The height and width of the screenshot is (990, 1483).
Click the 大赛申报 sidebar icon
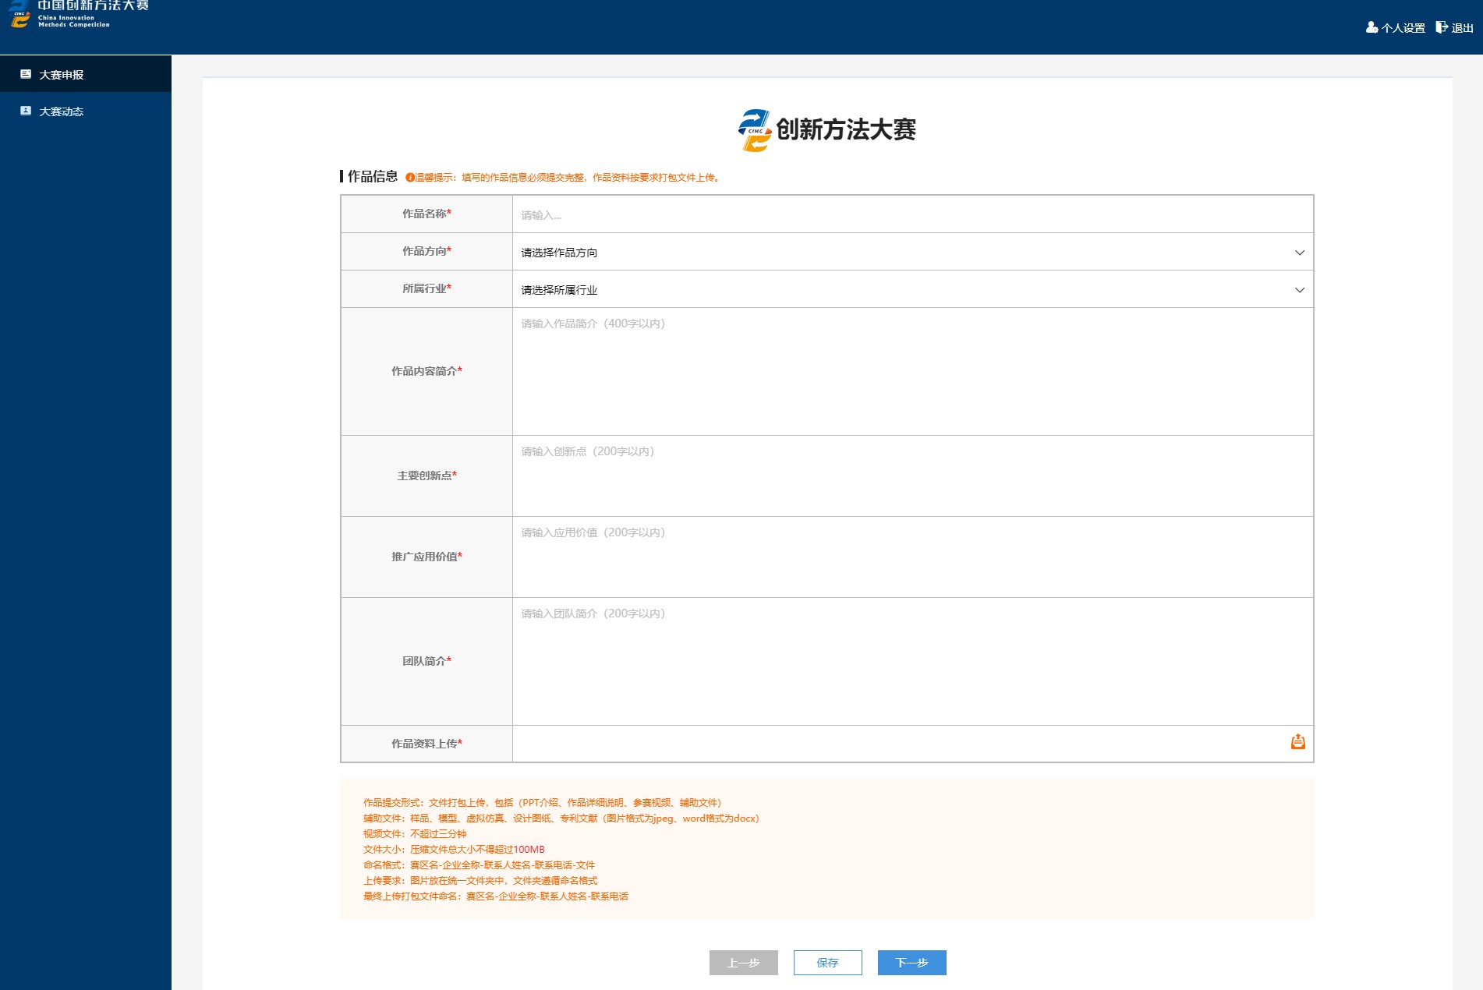(26, 74)
